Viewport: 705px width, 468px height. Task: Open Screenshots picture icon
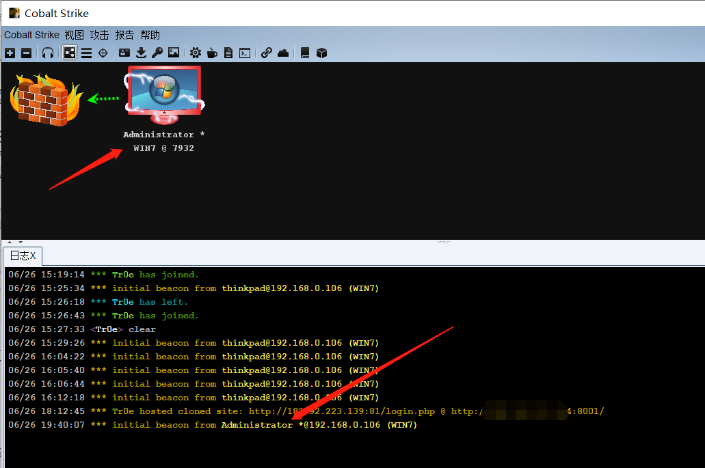(174, 53)
